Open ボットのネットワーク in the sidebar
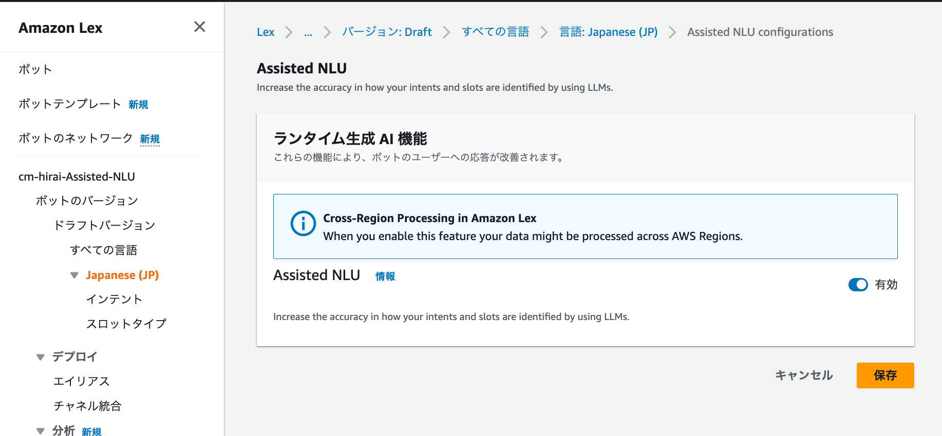The height and width of the screenshot is (436, 942). click(76, 138)
